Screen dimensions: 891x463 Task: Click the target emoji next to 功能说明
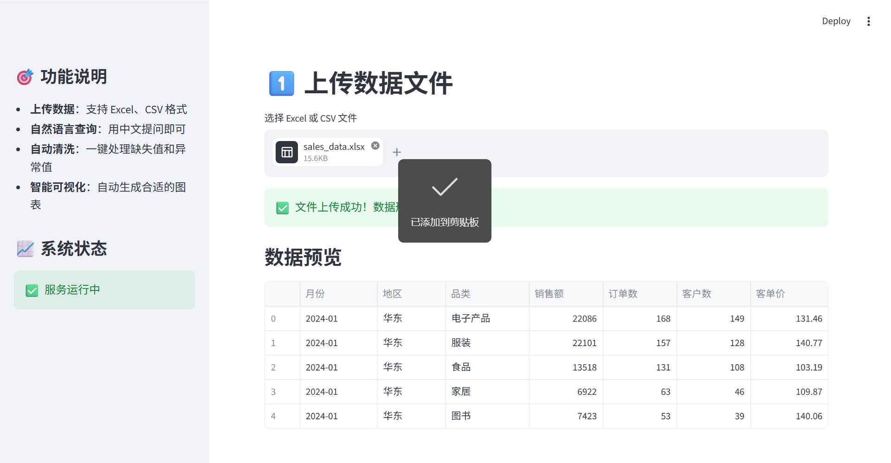click(25, 77)
